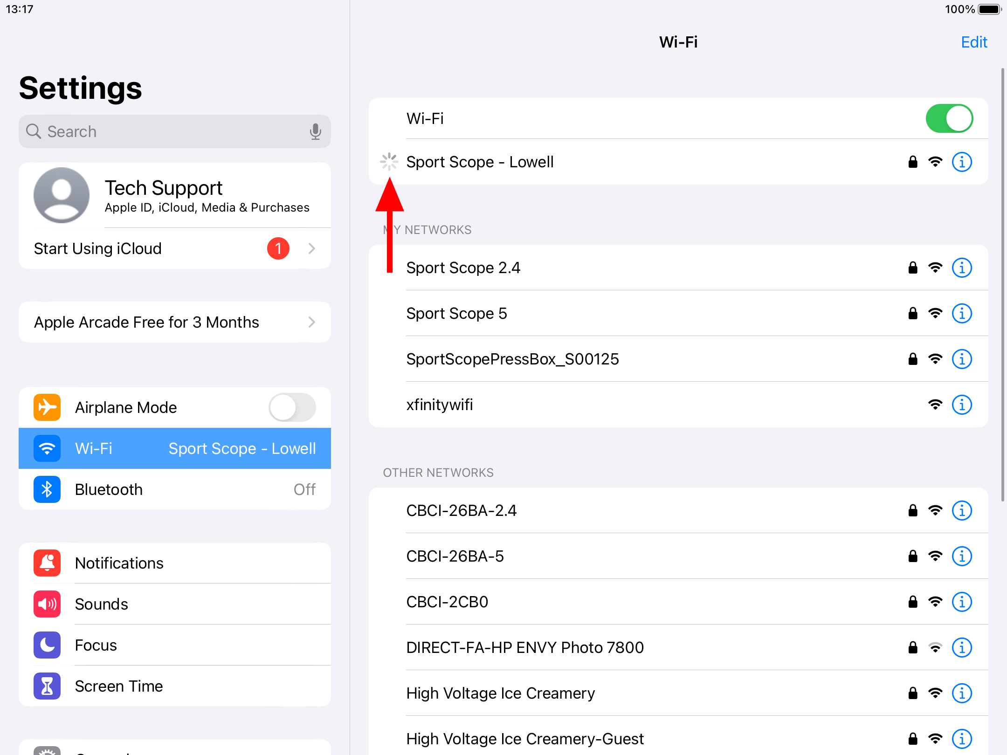1007x755 pixels.
Task: Tap the connecting spinner beside Sport Scope - Lowell
Action: pyautogui.click(x=389, y=162)
